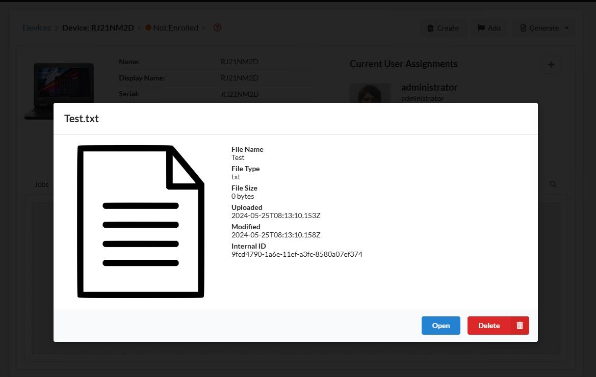
Task: Click the administrator user avatar
Action: coord(370,94)
